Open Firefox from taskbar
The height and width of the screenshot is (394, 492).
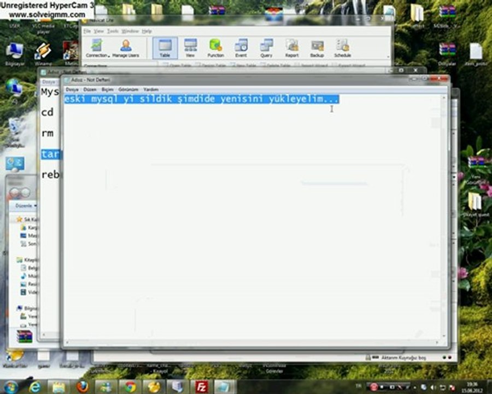83,387
